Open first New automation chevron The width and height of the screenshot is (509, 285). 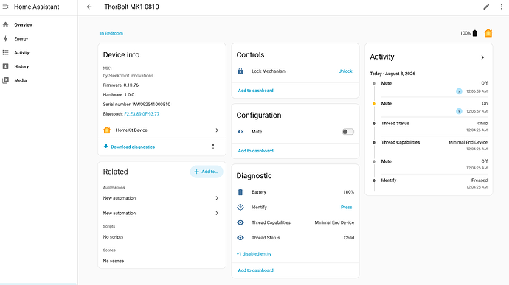[217, 198]
